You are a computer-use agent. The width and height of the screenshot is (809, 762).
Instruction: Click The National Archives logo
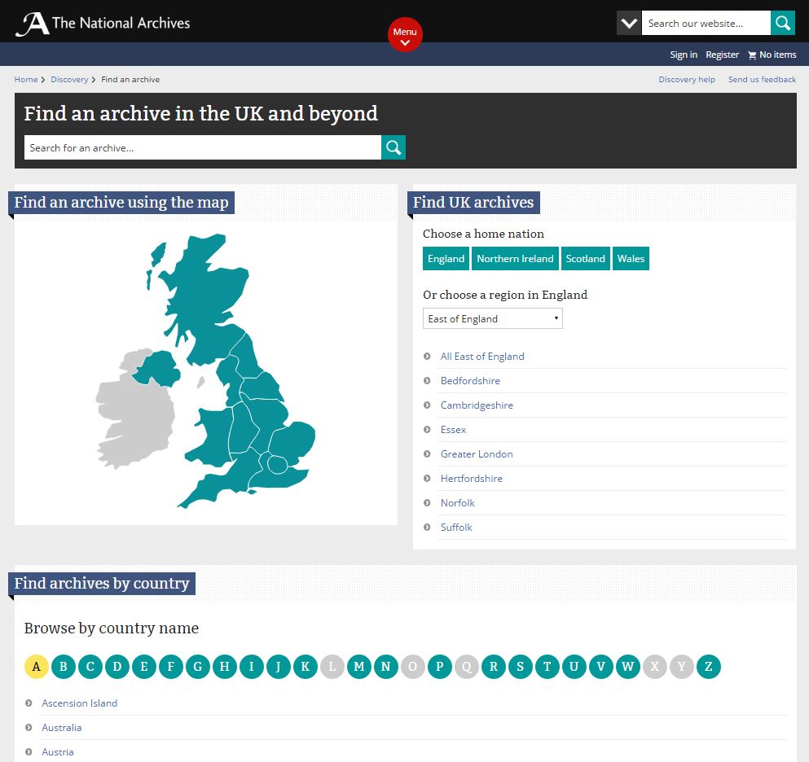[x=102, y=21]
